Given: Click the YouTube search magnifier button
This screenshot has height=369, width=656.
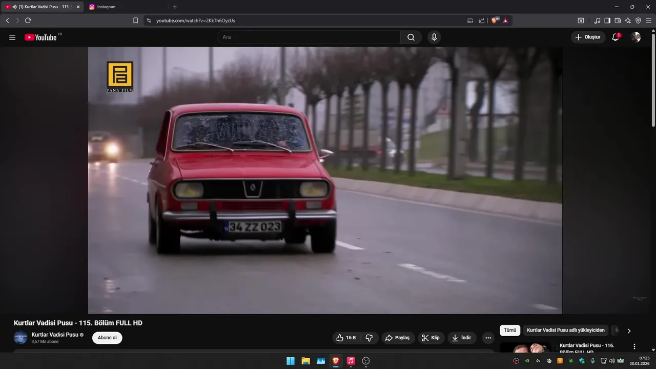Looking at the screenshot, I should click(x=411, y=37).
